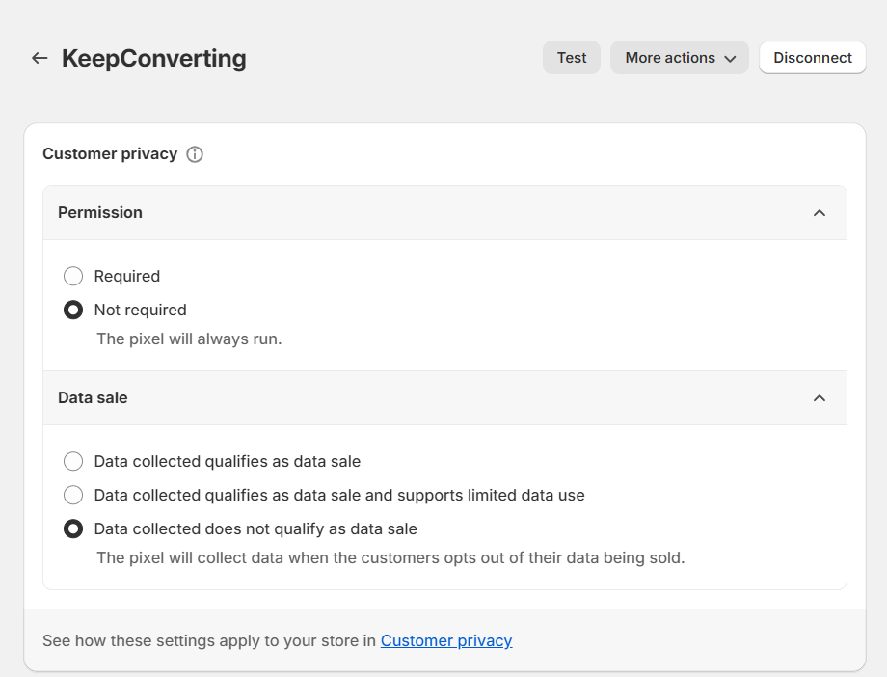Select 'Data collected does not qualify as data sale'
Viewport: 887px width, 677px height.
73,529
